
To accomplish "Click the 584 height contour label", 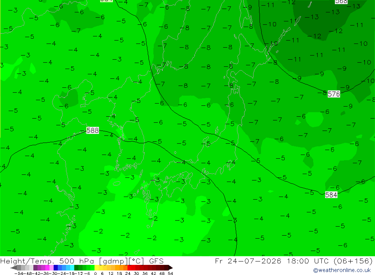I will pos(331,195).
